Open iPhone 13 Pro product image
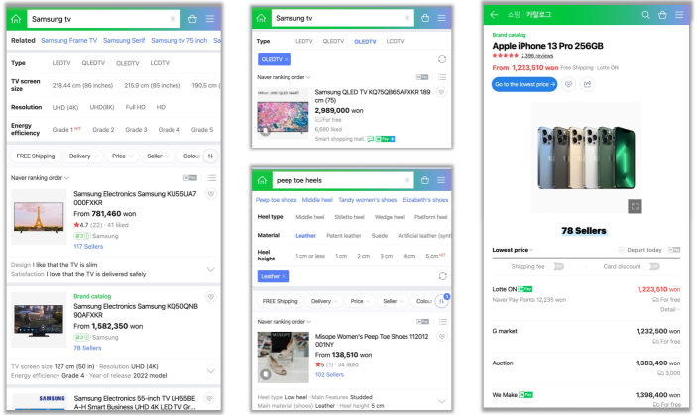Image resolution: width=697 pixels, height=415 pixels. point(586,157)
